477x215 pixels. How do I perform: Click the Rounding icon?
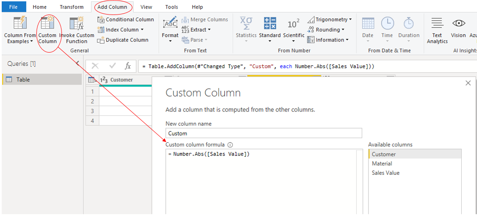pyautogui.click(x=311, y=29)
